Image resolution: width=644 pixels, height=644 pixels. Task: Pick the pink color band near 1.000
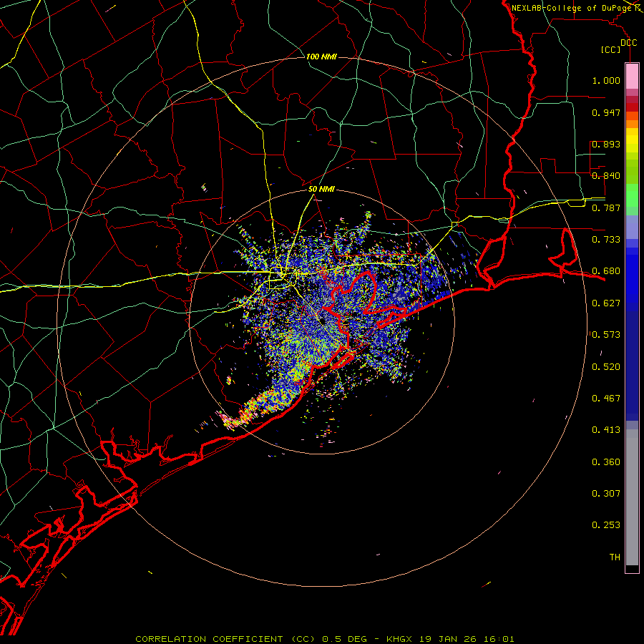coord(632,77)
